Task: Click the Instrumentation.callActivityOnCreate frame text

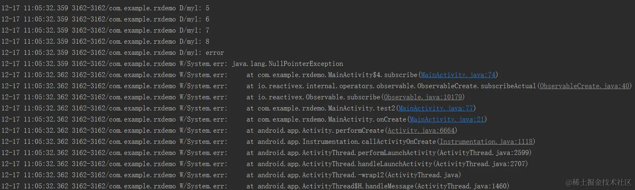Action: (x=347, y=142)
